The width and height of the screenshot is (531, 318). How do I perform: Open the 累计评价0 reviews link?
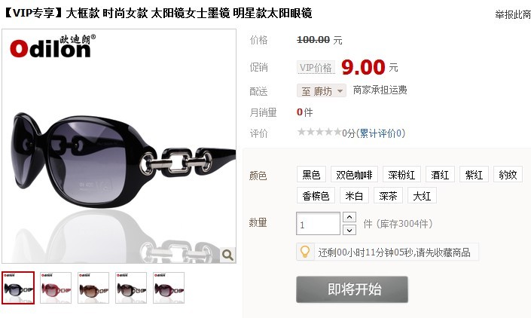coord(380,133)
